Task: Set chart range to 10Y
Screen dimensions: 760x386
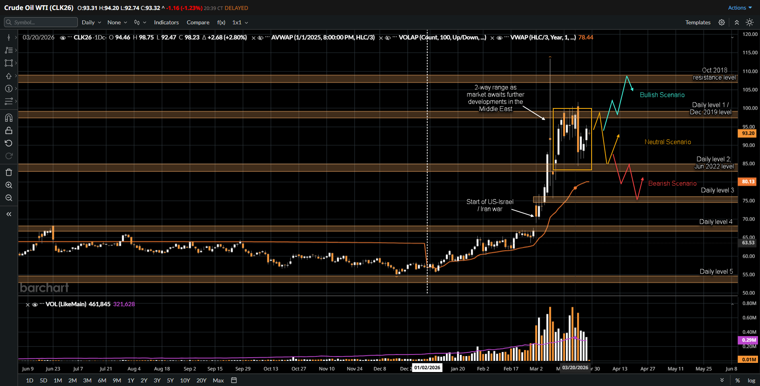Action: click(185, 380)
